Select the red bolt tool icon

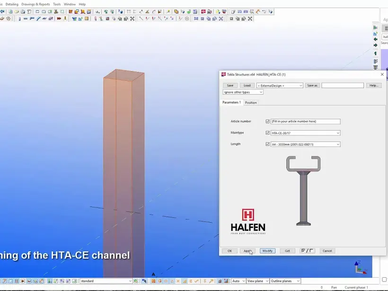click(x=59, y=18)
